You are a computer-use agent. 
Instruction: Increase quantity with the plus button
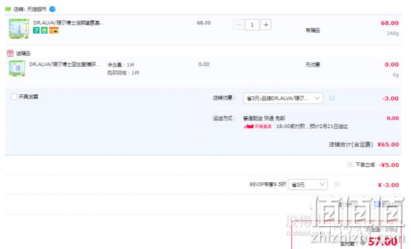265,25
